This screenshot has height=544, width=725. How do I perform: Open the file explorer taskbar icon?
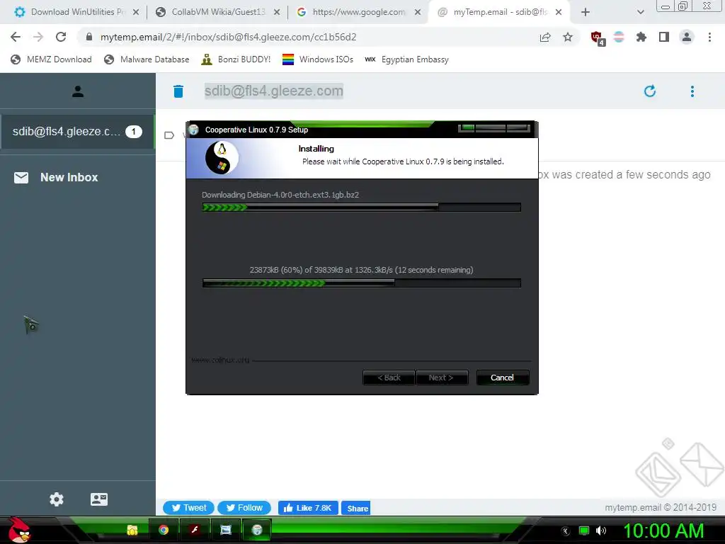coord(132,530)
